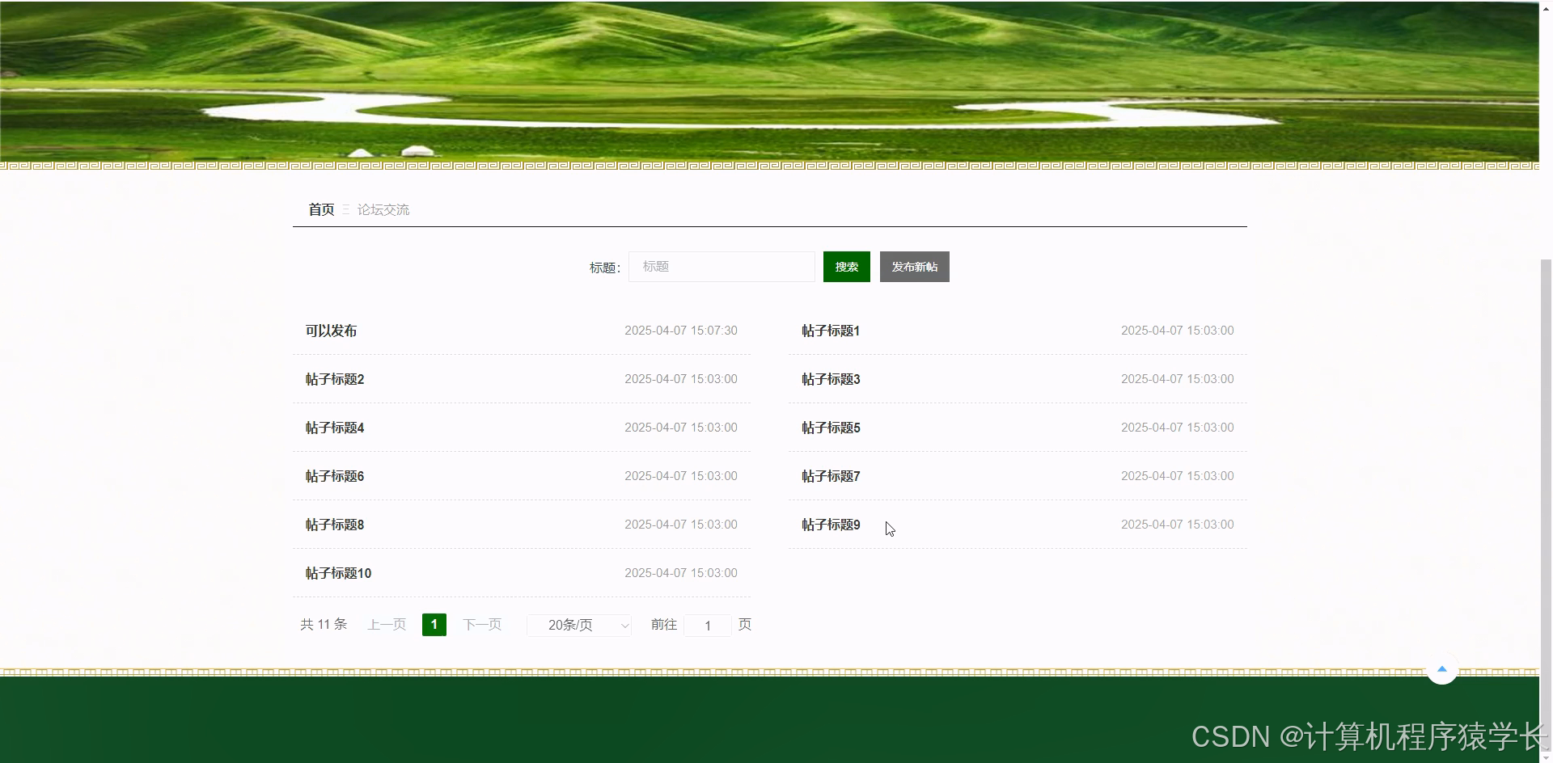This screenshot has width=1553, height=763.
Task: Click the 搜索 search button
Action: tap(846, 266)
